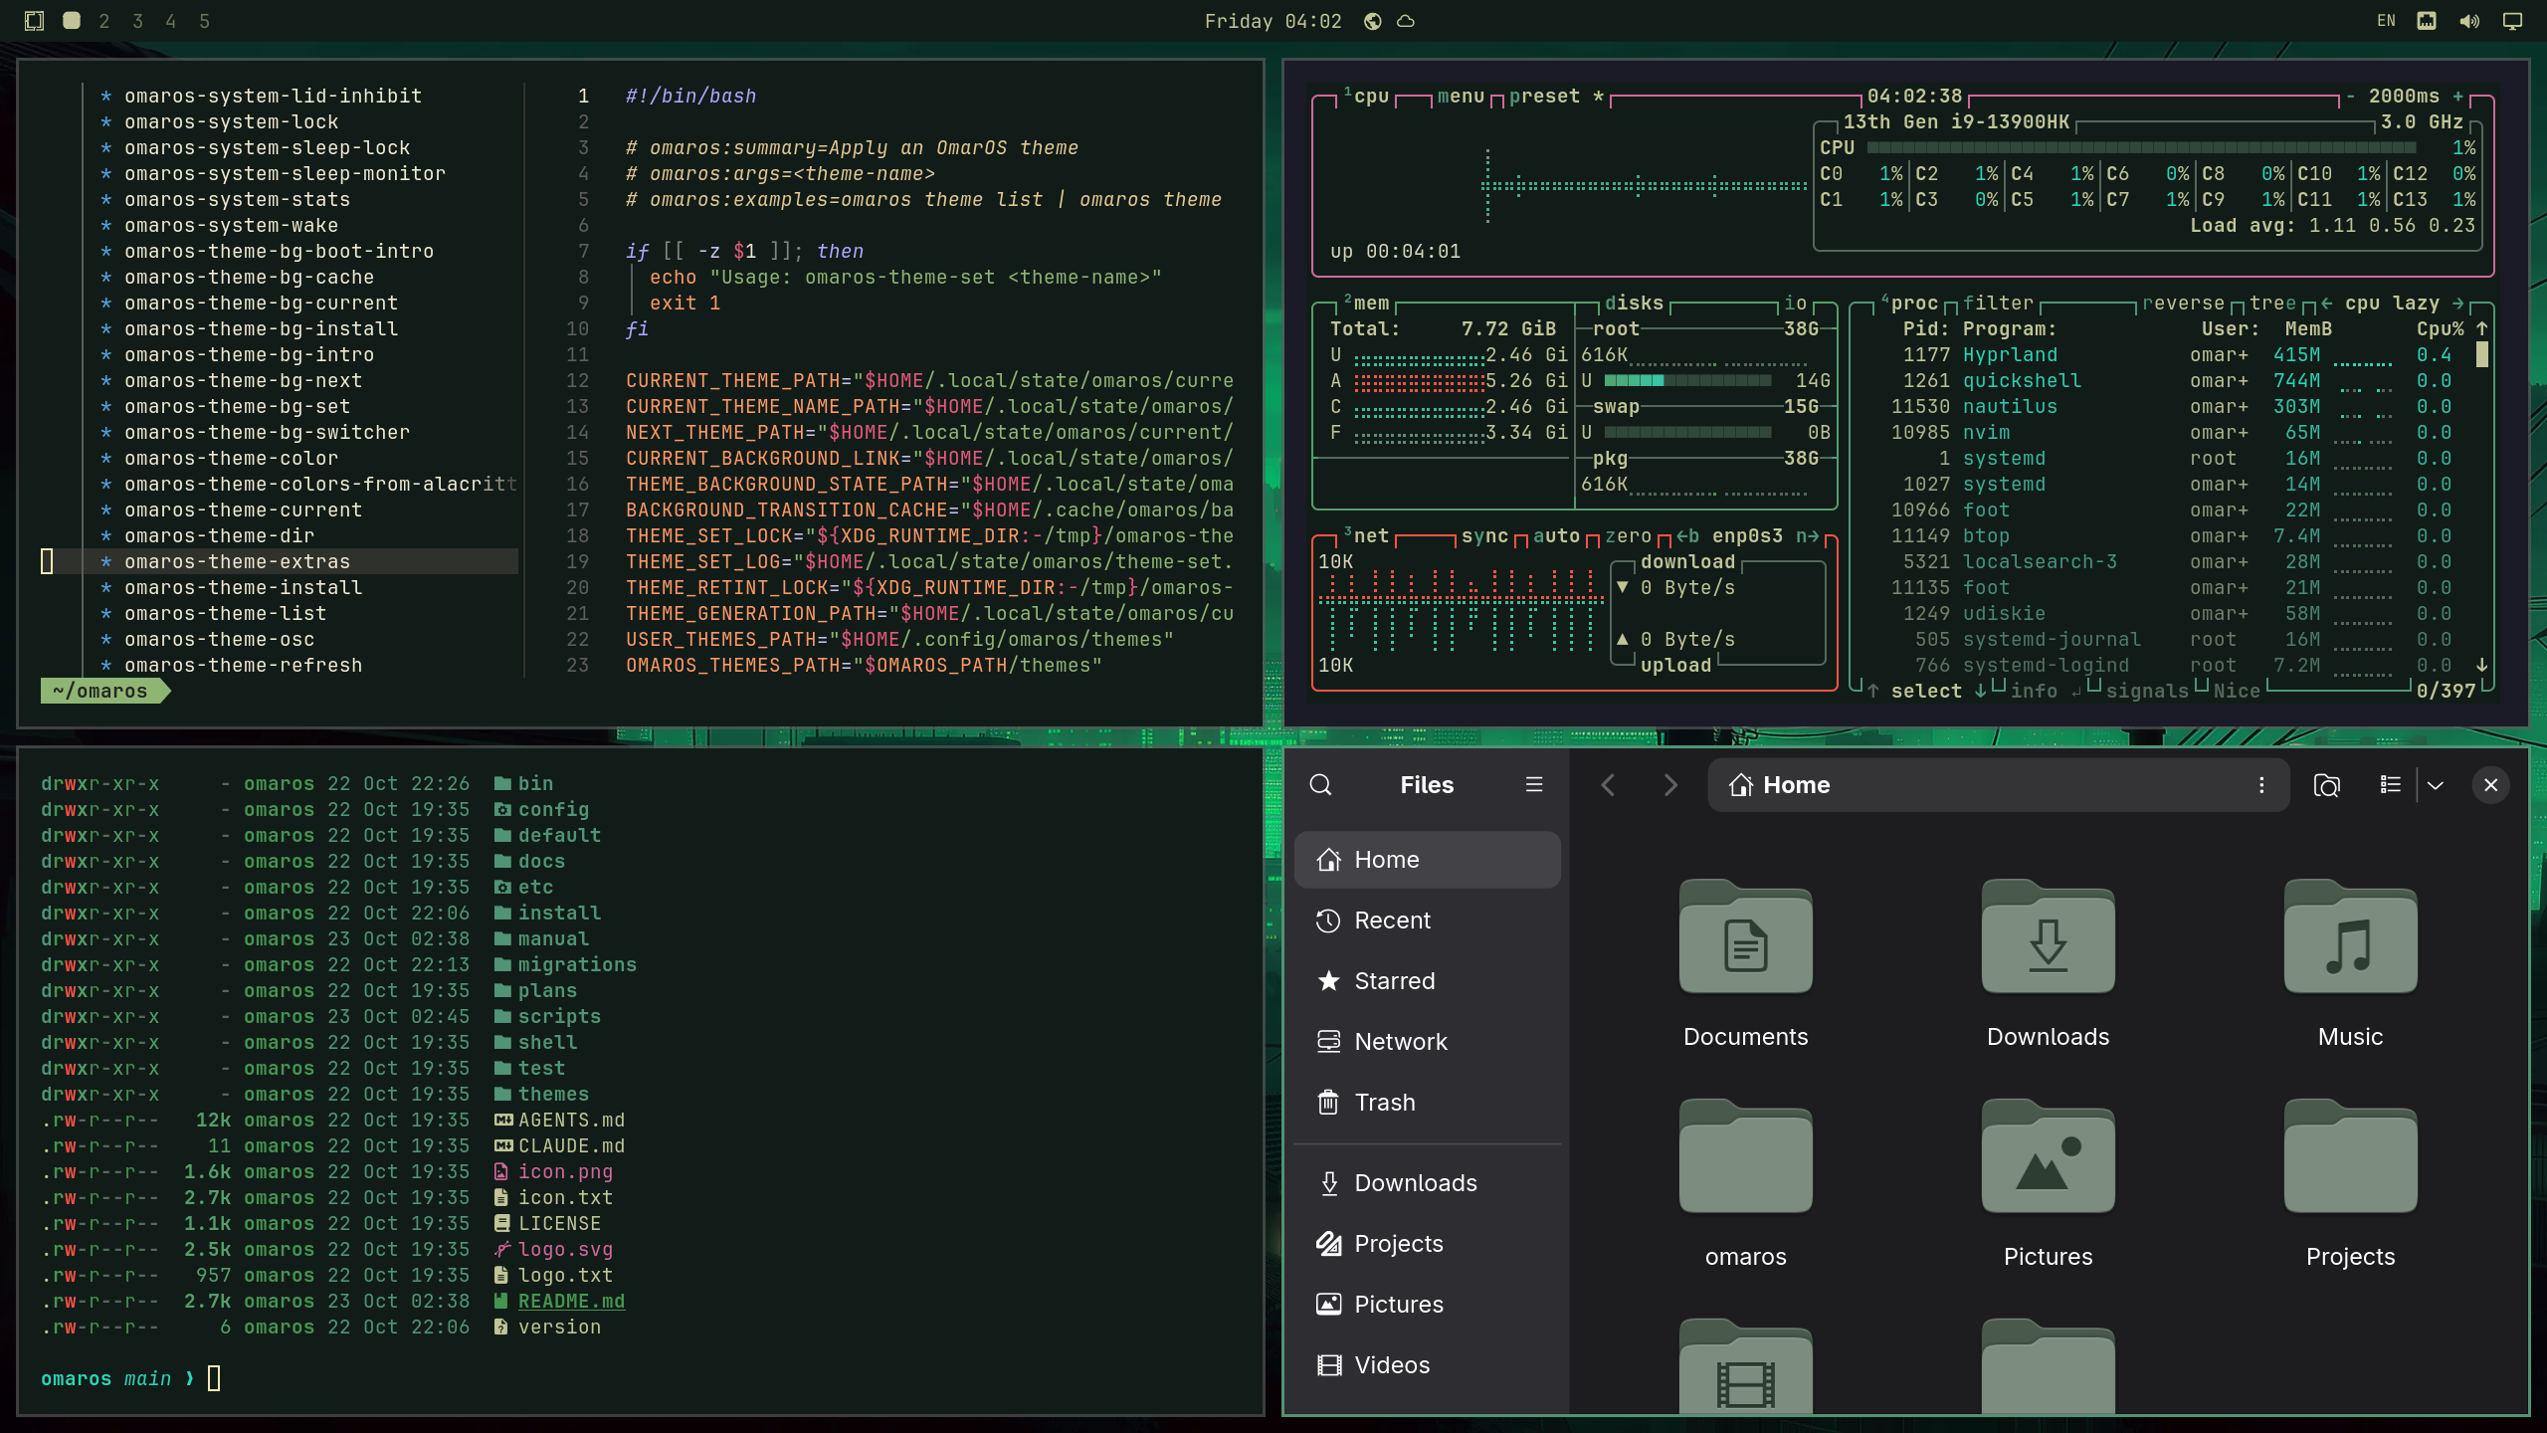
Task: Open the system menu icon in top bar
Action: 34,21
